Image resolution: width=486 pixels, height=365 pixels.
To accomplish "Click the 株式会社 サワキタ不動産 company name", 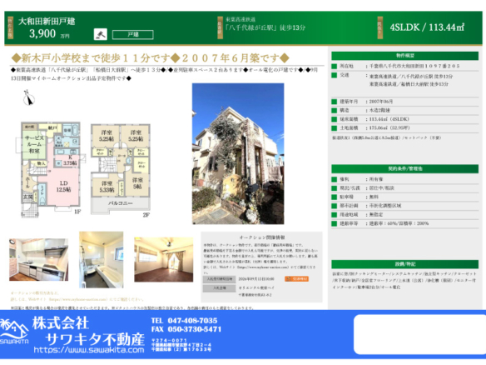I will (89, 331).
